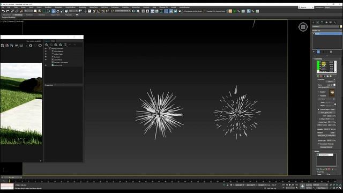
Task: Toggle Angle Snap in the toolbar
Action: click(x=99, y=11)
